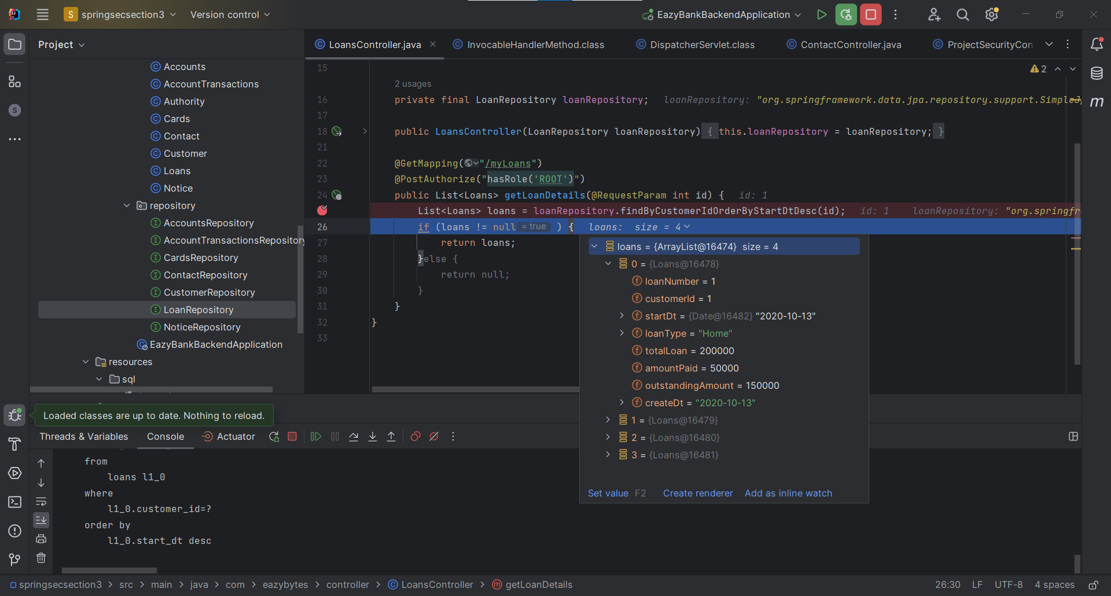Rerun debug session from main toolbar

[846, 14]
